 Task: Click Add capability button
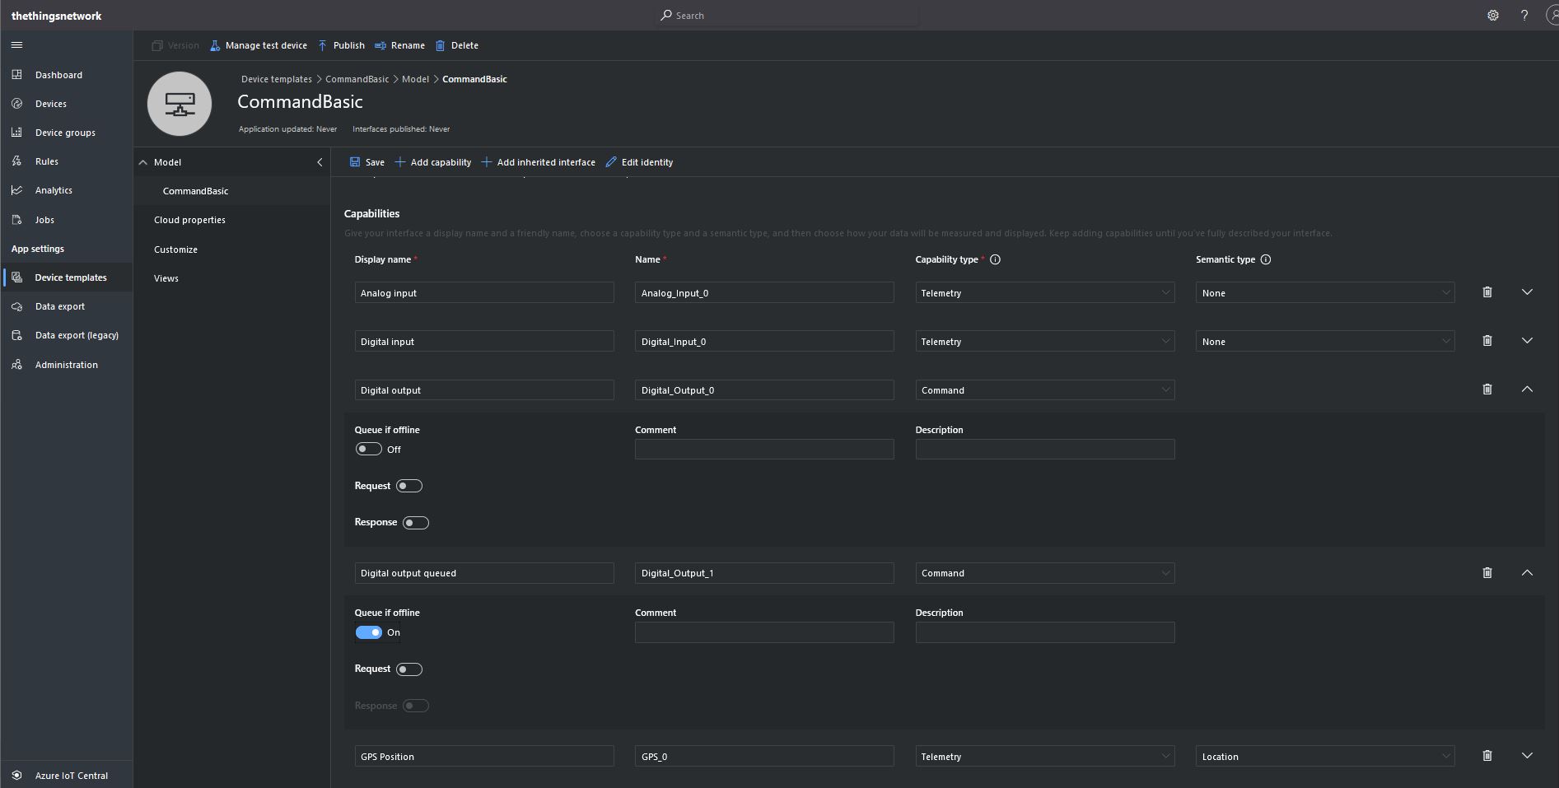pos(433,162)
